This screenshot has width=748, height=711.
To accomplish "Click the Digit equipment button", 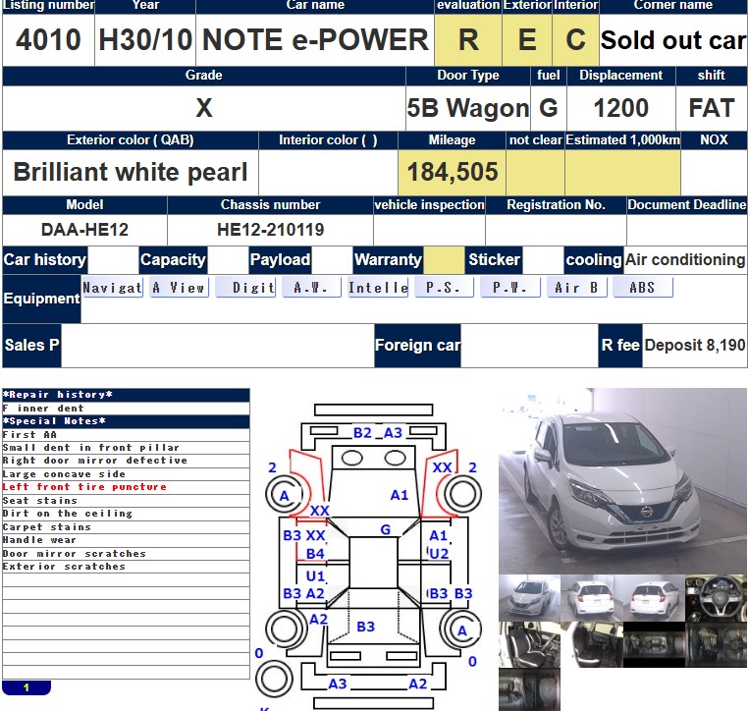I will 245,288.
